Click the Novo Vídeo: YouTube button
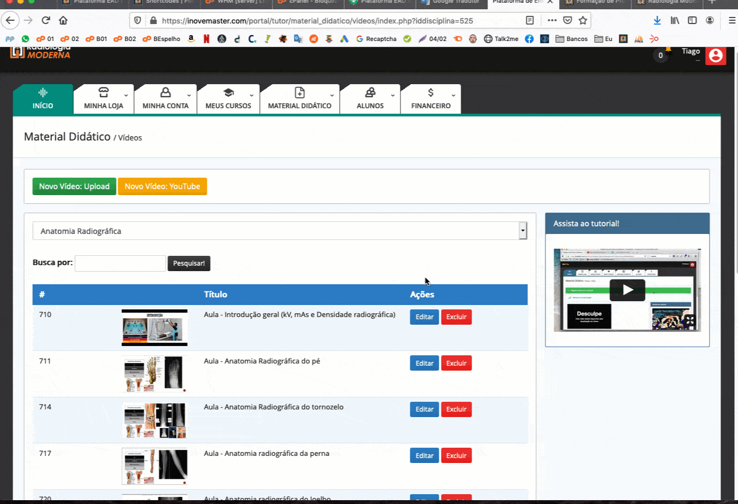Image resolution: width=738 pixels, height=504 pixels. (162, 186)
